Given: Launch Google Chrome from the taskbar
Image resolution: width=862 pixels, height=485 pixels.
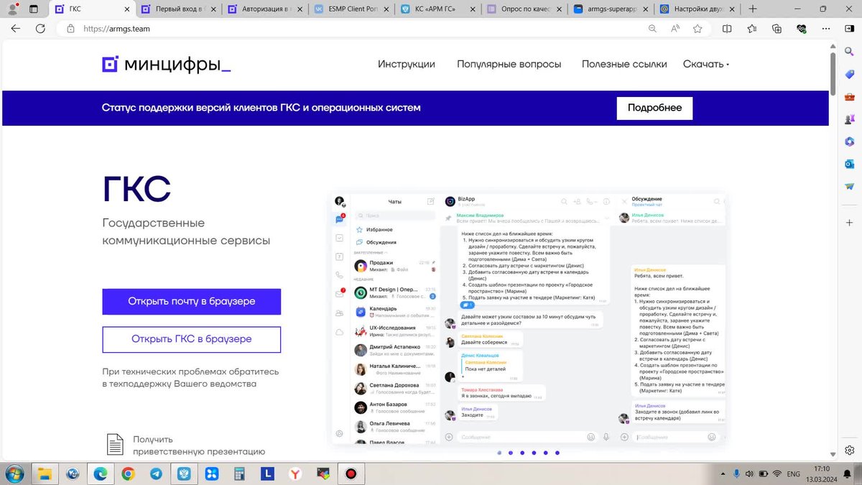Looking at the screenshot, I should tap(128, 474).
